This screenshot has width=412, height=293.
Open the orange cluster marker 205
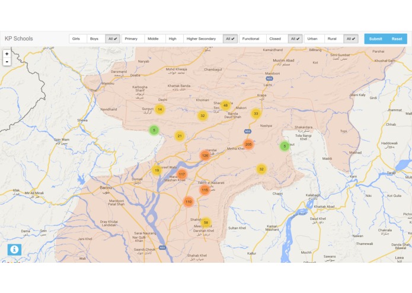248,144
